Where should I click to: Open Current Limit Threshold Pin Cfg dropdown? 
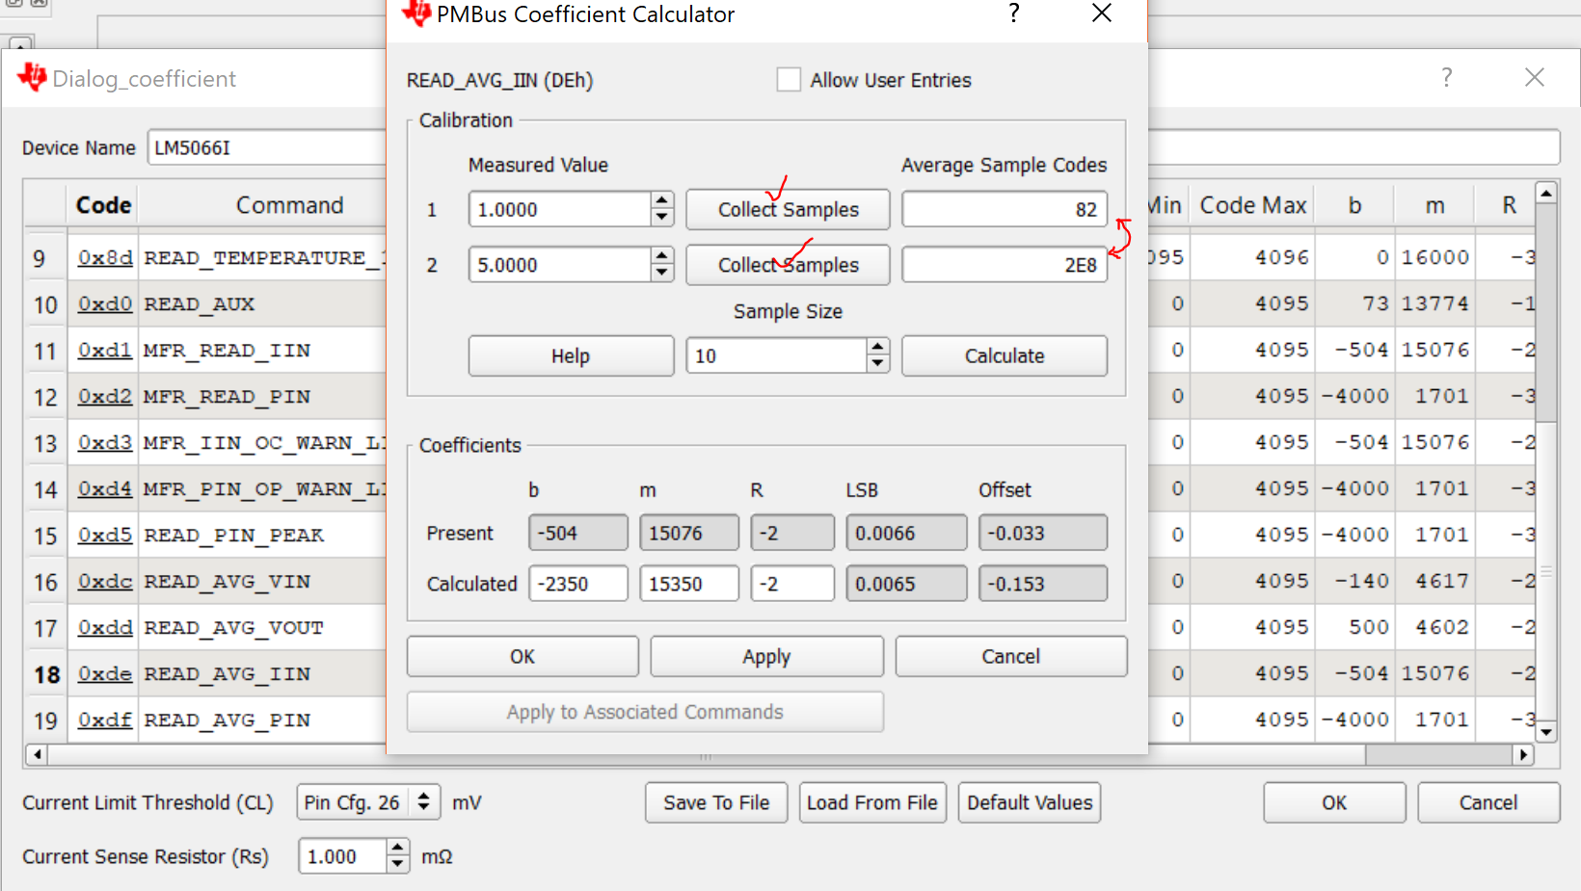[x=368, y=802]
